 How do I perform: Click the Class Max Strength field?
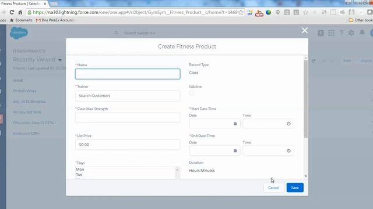pos(128,118)
